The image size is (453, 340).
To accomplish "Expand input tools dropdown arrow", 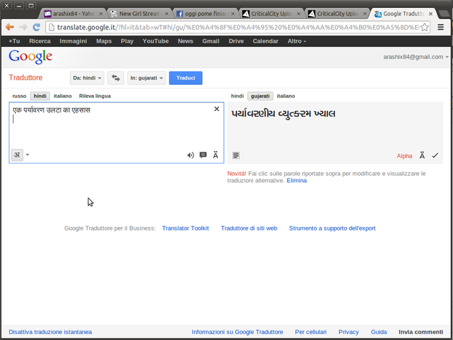I will coord(28,155).
